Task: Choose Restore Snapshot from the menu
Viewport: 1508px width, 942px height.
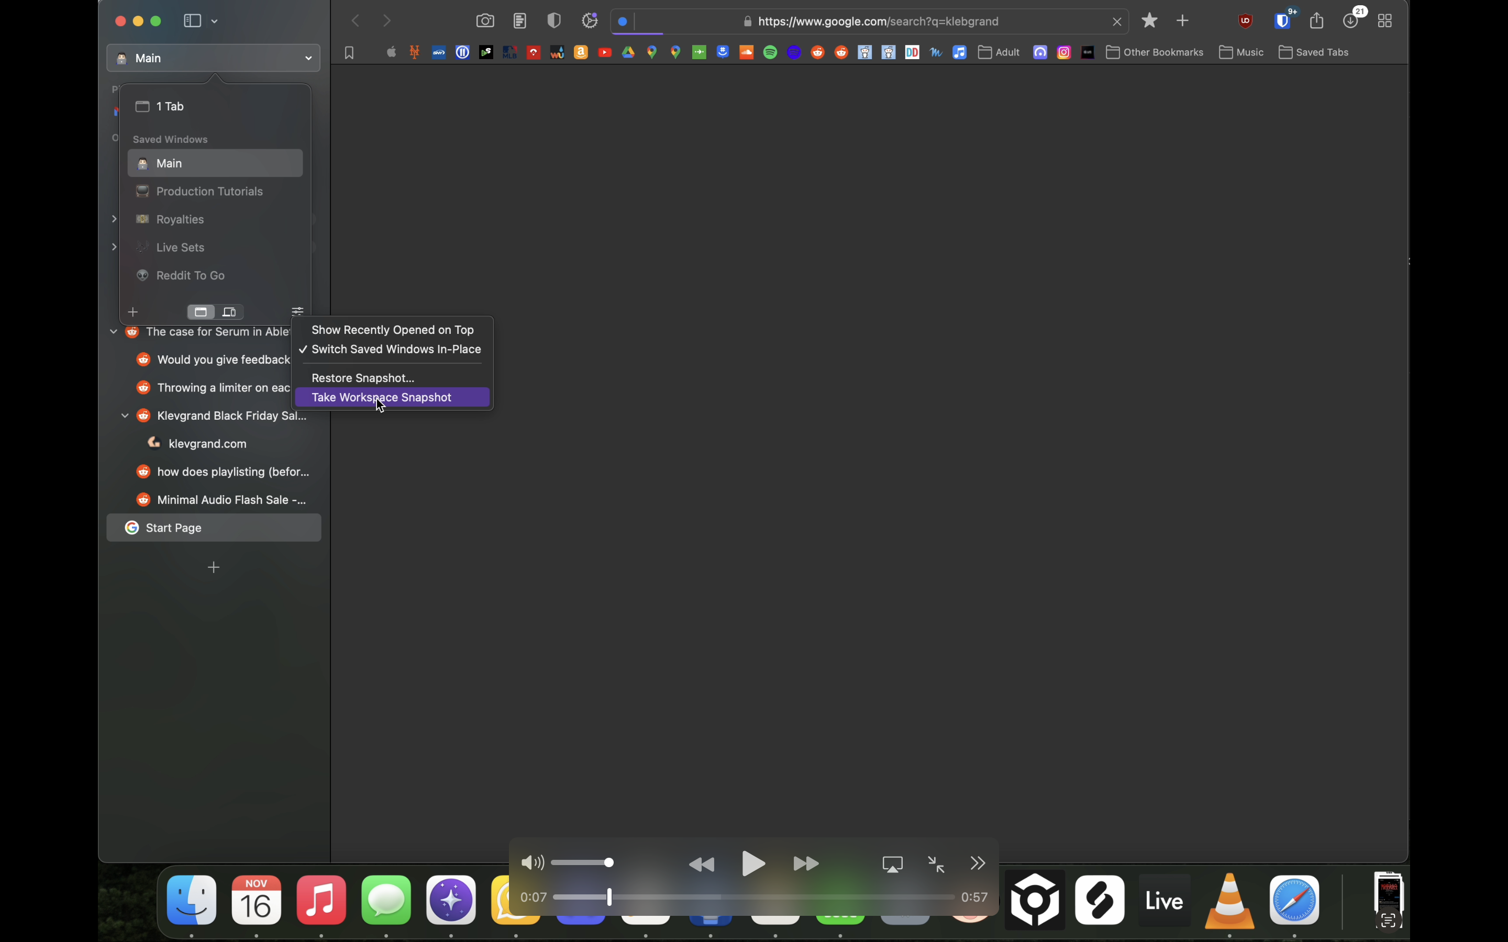Action: point(363,378)
